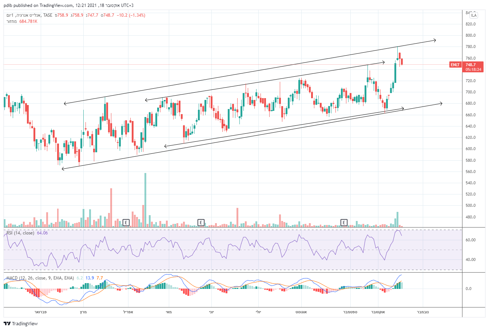Click the 600.0 price axis label
This screenshot has height=330, width=489.
471,149
